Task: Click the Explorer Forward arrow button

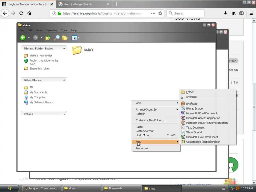Action: pos(35,38)
